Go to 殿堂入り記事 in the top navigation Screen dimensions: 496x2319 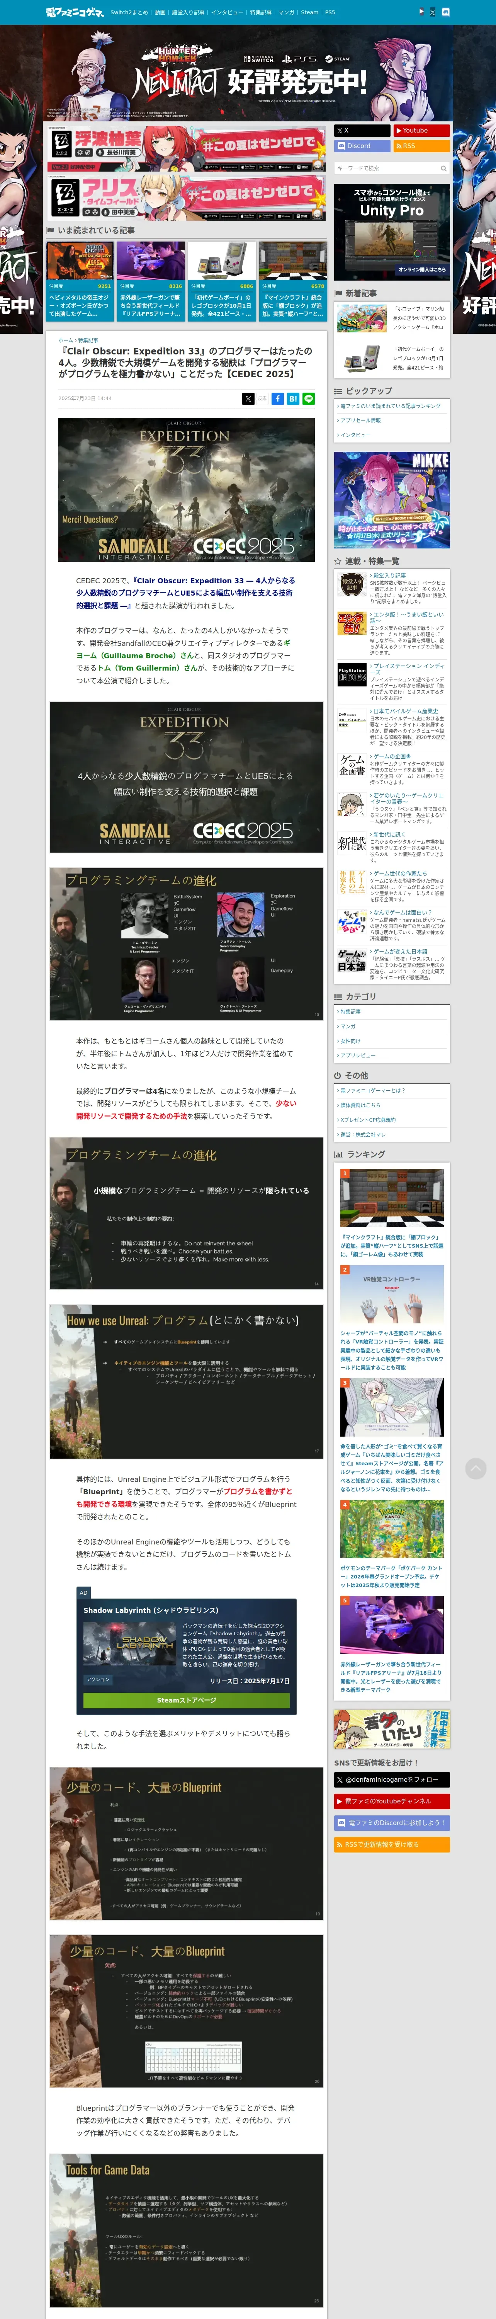click(x=188, y=13)
